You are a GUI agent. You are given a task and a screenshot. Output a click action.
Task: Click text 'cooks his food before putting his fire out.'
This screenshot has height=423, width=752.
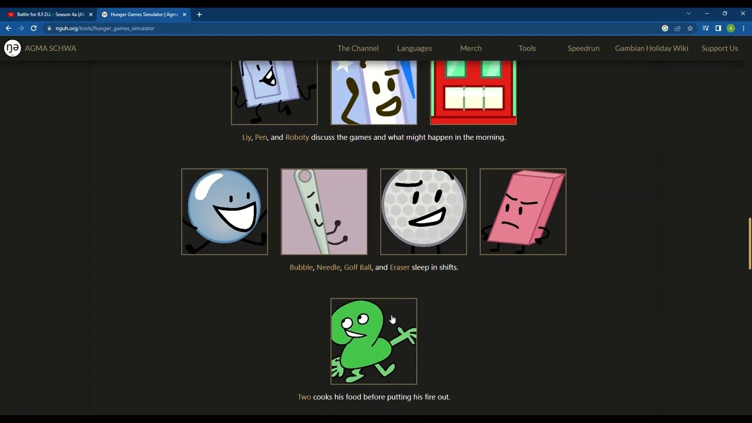[382, 397]
